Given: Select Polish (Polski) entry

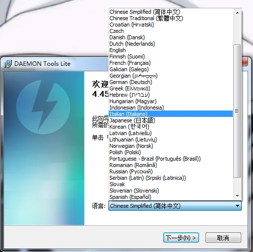Looking at the screenshot, I should click(171, 152).
